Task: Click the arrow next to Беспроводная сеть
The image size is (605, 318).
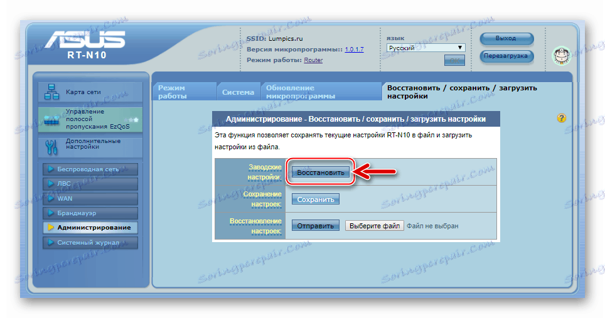Action: coord(51,169)
